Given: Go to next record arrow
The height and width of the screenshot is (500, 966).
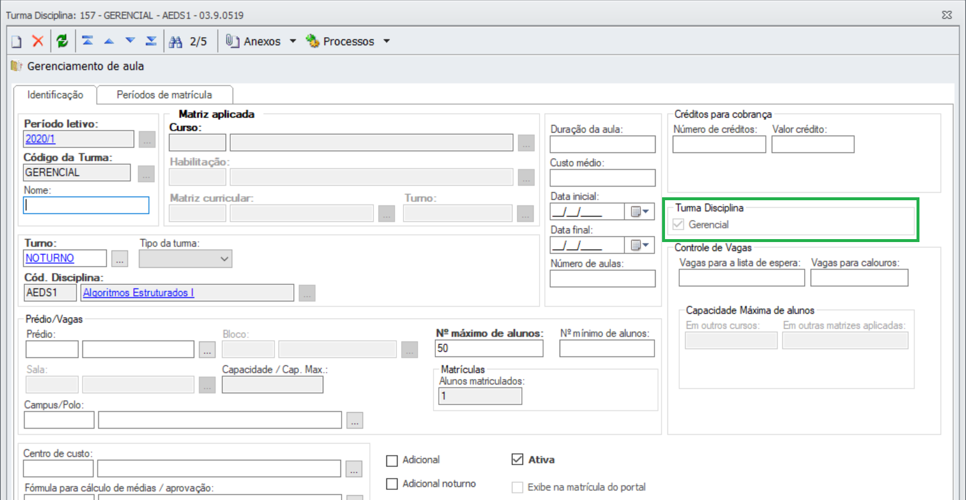Looking at the screenshot, I should click(130, 41).
